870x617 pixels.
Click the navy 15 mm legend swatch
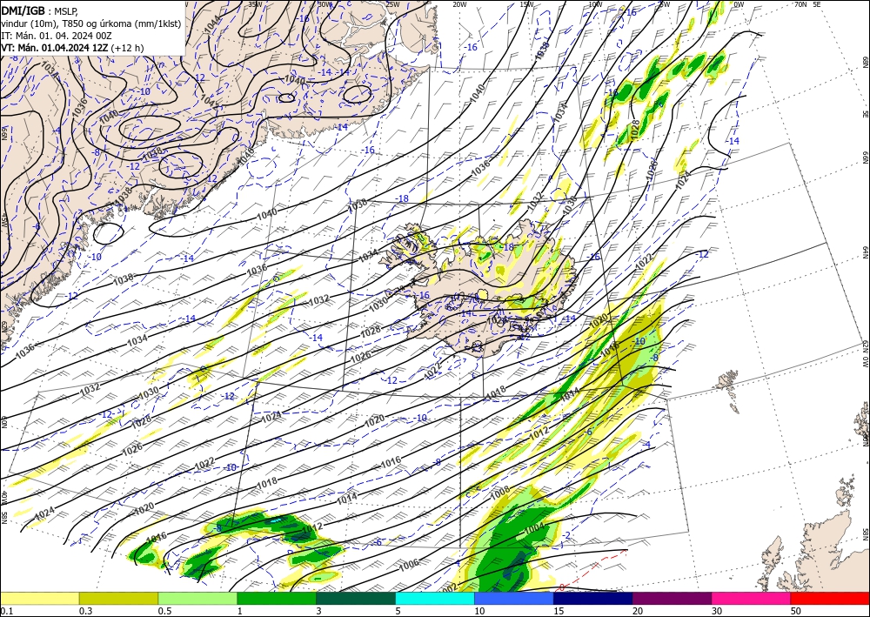[593, 598]
